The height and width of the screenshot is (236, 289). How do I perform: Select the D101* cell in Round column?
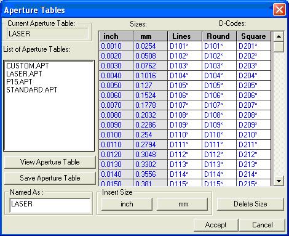220,46
